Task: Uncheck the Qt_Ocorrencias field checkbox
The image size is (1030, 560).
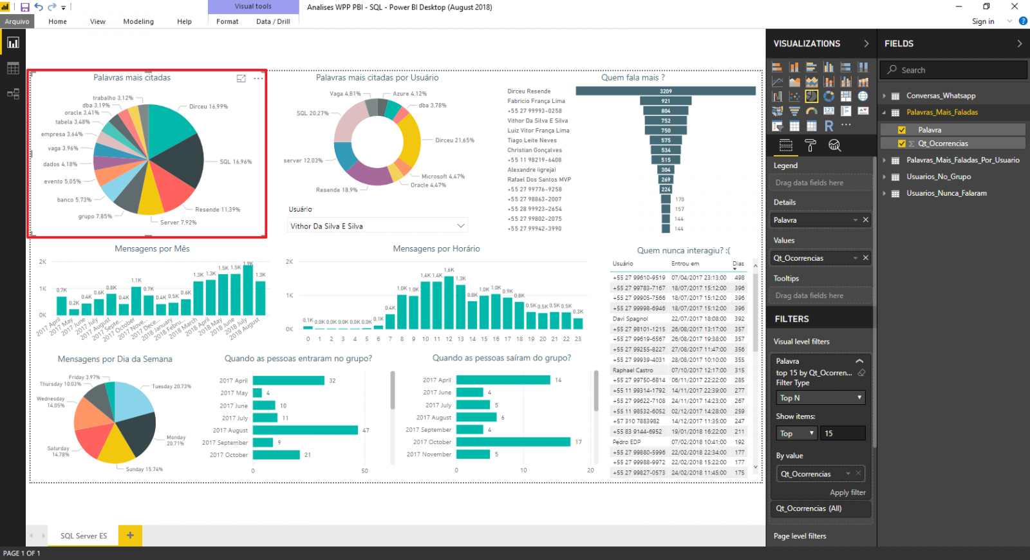Action: (902, 144)
